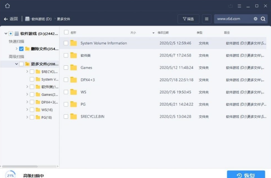This screenshot has height=178, width=271.
Task: Click the magnifier search icon
Action: [x=263, y=19]
